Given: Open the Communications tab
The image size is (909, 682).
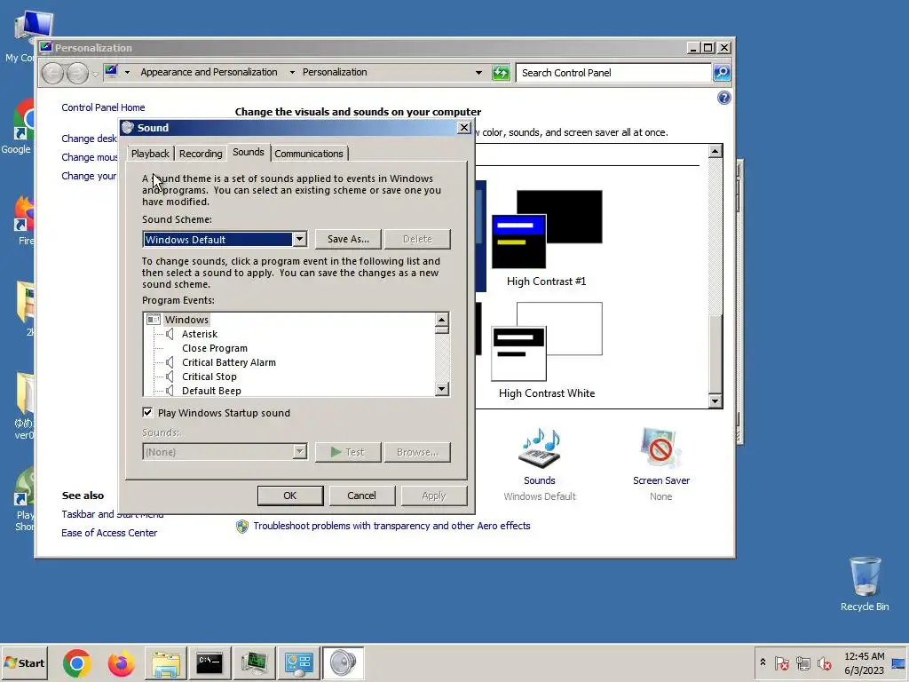Looking at the screenshot, I should [x=308, y=154].
